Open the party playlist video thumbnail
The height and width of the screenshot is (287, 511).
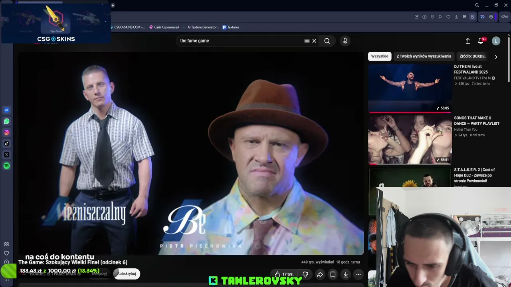[410, 140]
